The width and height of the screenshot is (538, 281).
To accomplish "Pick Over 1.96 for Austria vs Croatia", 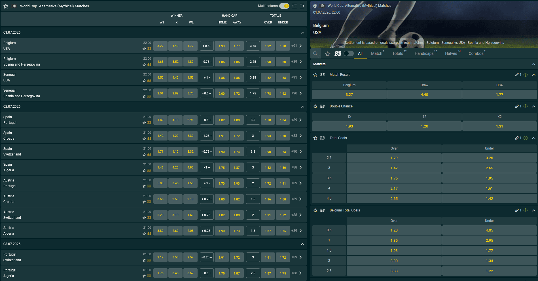I will click(x=268, y=199).
